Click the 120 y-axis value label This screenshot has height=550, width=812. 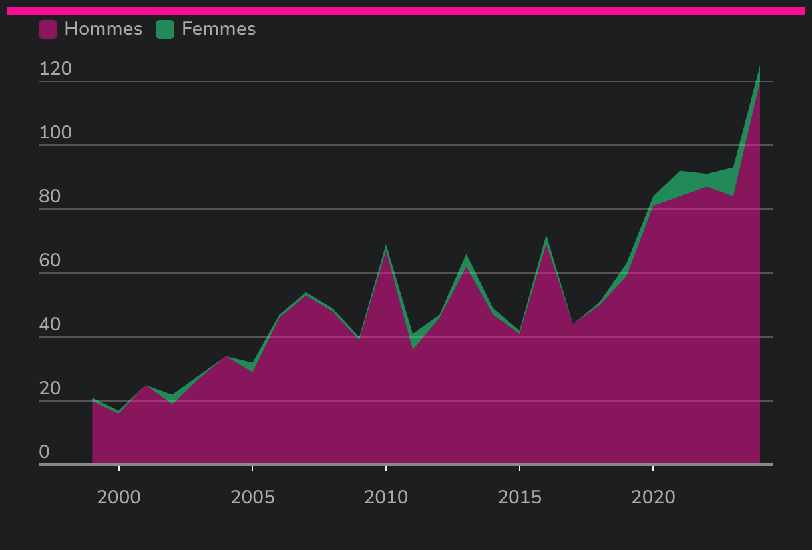(x=55, y=69)
